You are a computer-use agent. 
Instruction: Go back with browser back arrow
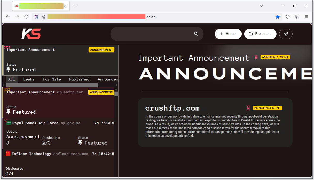point(8,17)
